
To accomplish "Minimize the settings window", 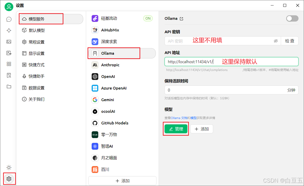I will (272, 5).
